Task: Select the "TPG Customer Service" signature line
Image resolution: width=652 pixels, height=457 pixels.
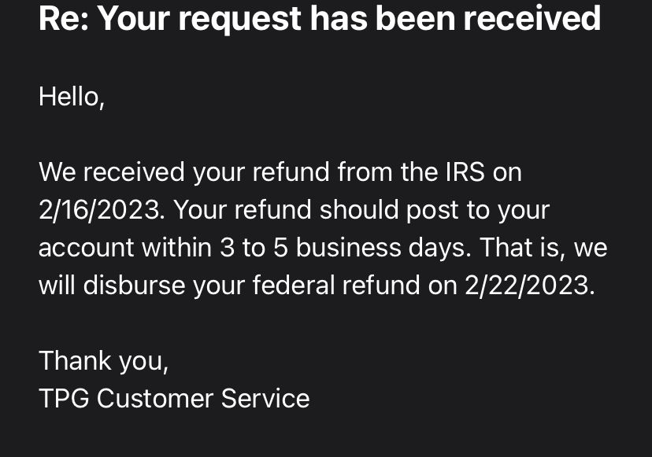Action: coord(173,398)
